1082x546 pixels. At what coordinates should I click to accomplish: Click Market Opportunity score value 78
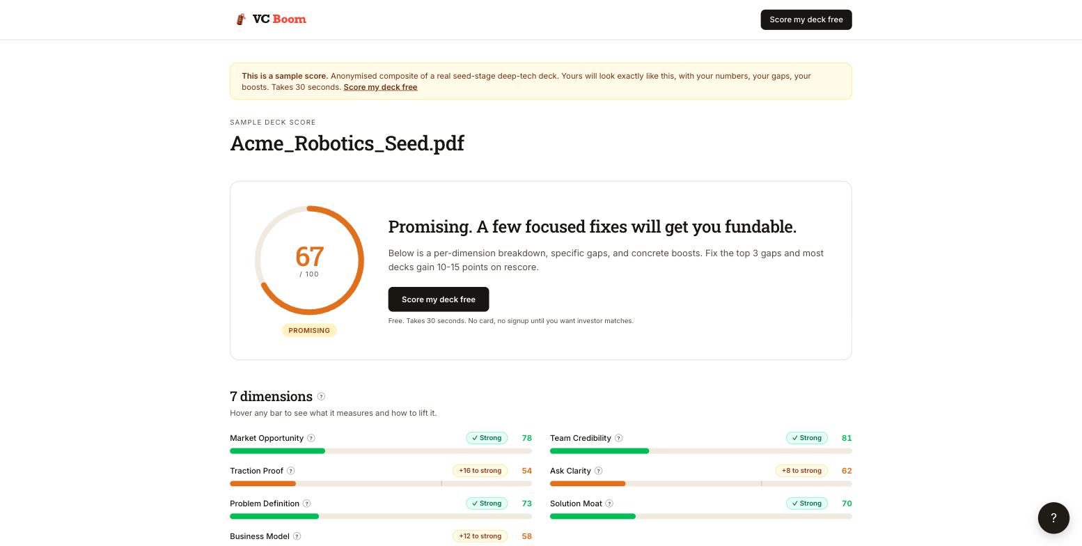[527, 438]
